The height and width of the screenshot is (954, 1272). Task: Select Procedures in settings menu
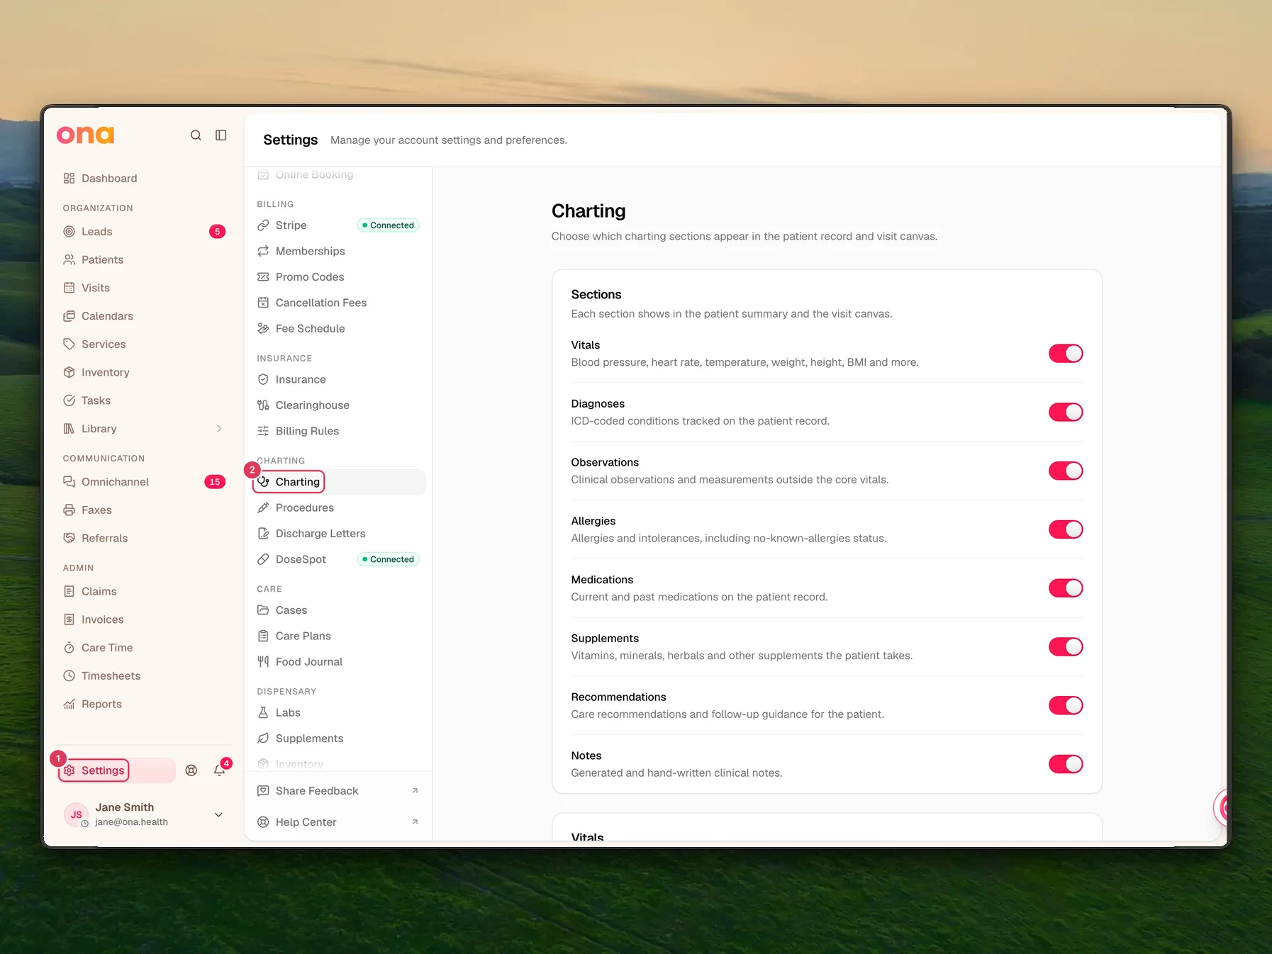point(338,508)
